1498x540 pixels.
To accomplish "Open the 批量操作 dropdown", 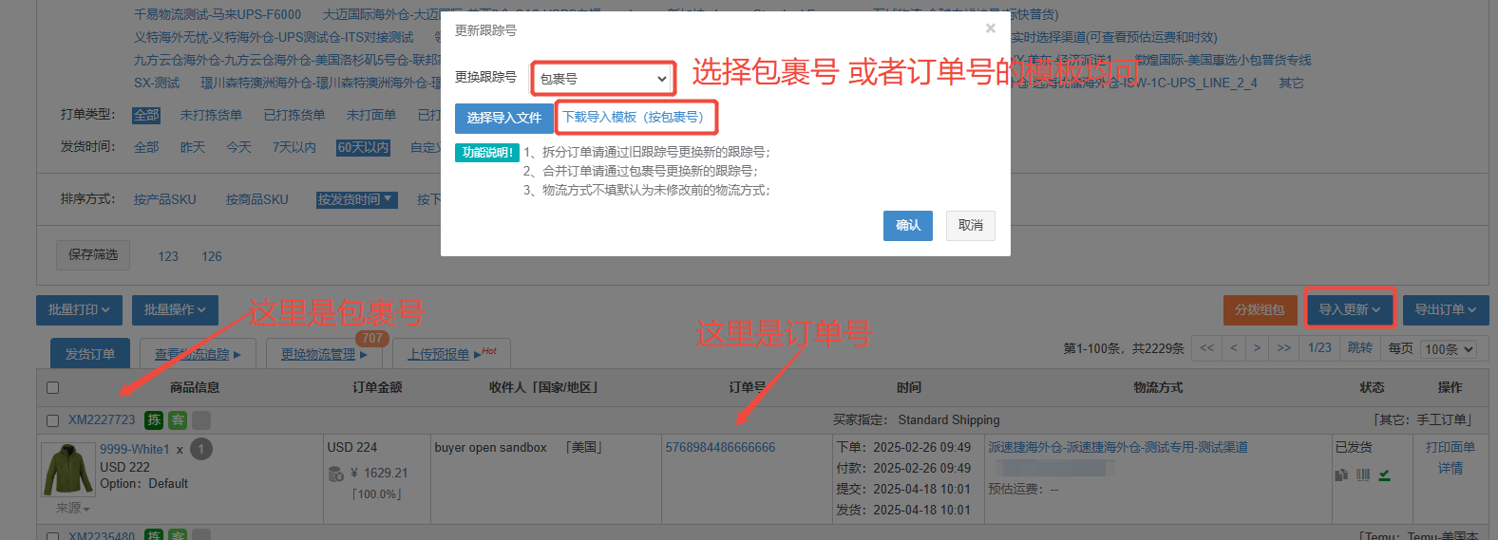I will tap(175, 309).
